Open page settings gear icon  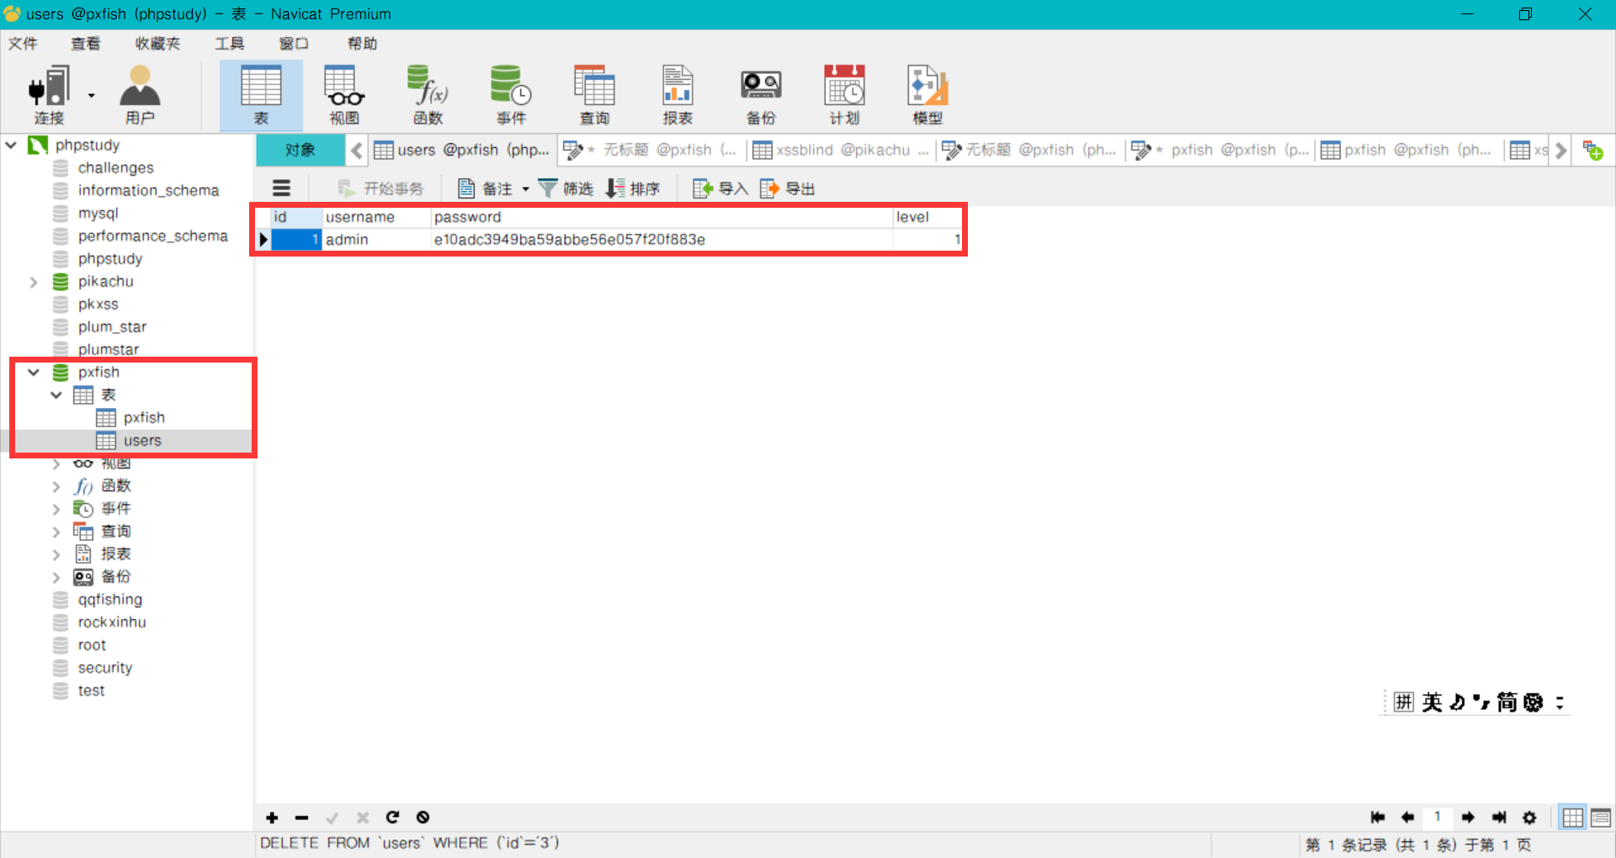pos(1529,818)
